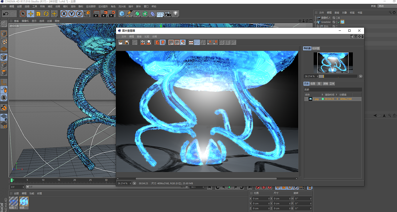Open the Picture Viewer 比较 menu
The width and height of the screenshot is (397, 212).
tap(147, 37)
